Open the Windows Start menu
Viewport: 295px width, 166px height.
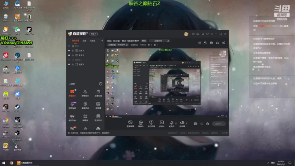click(x=4, y=163)
